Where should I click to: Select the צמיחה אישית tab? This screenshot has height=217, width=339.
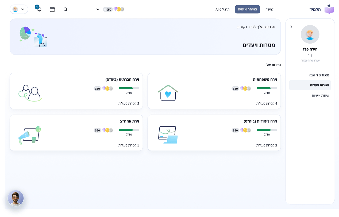click(x=248, y=9)
